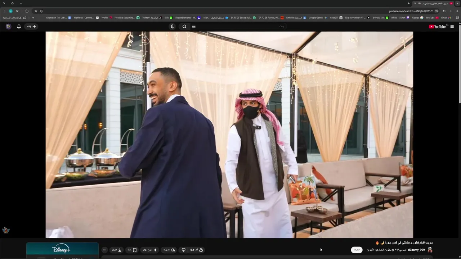Close the current YouTube tab
Viewport: 461px width, 259px height.
click(x=415, y=3)
